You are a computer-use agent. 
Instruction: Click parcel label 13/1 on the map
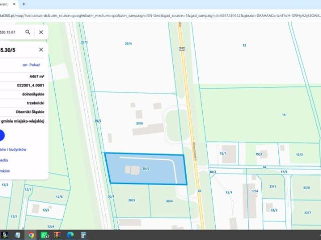(14, 216)
